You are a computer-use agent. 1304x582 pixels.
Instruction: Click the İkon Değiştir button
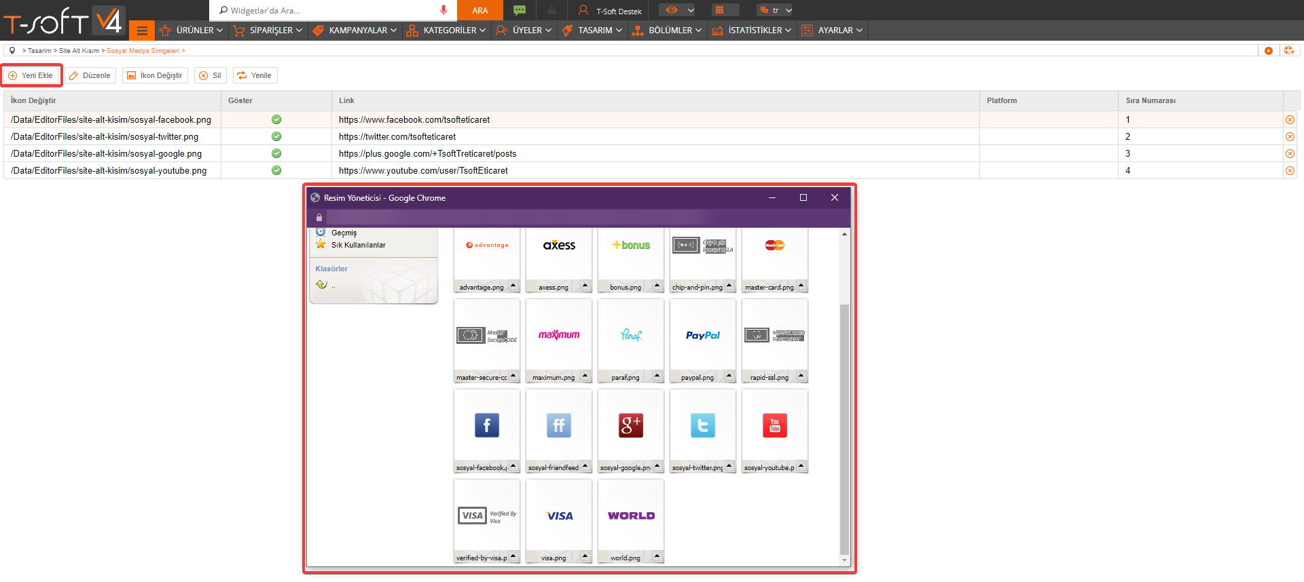click(155, 75)
